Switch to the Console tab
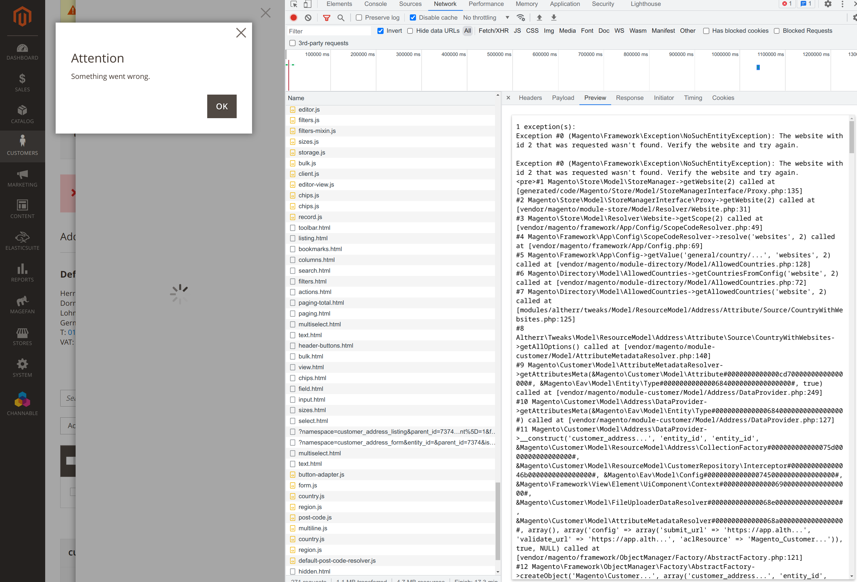The width and height of the screenshot is (857, 582). tap(375, 4)
